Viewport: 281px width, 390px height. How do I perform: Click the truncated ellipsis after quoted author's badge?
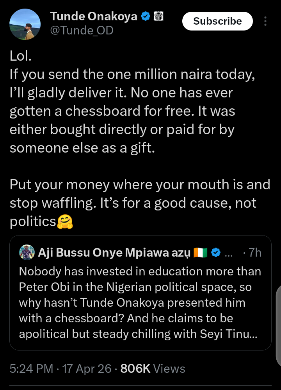[x=229, y=253]
